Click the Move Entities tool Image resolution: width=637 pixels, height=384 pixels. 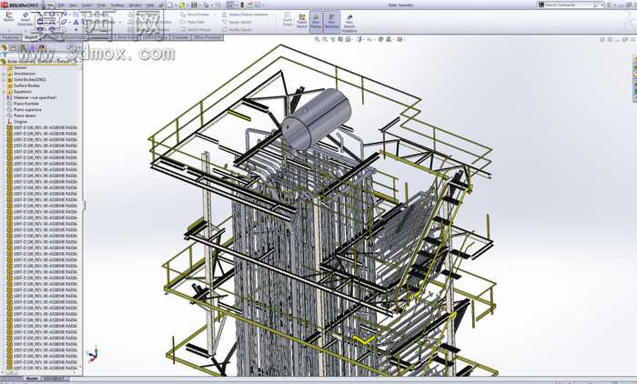[196, 15]
